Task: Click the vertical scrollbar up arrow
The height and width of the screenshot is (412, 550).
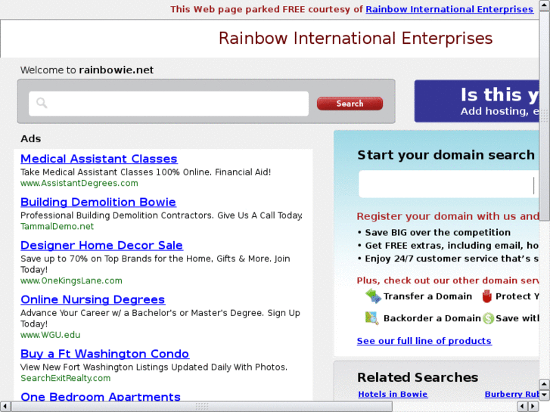Action: click(x=544, y=6)
